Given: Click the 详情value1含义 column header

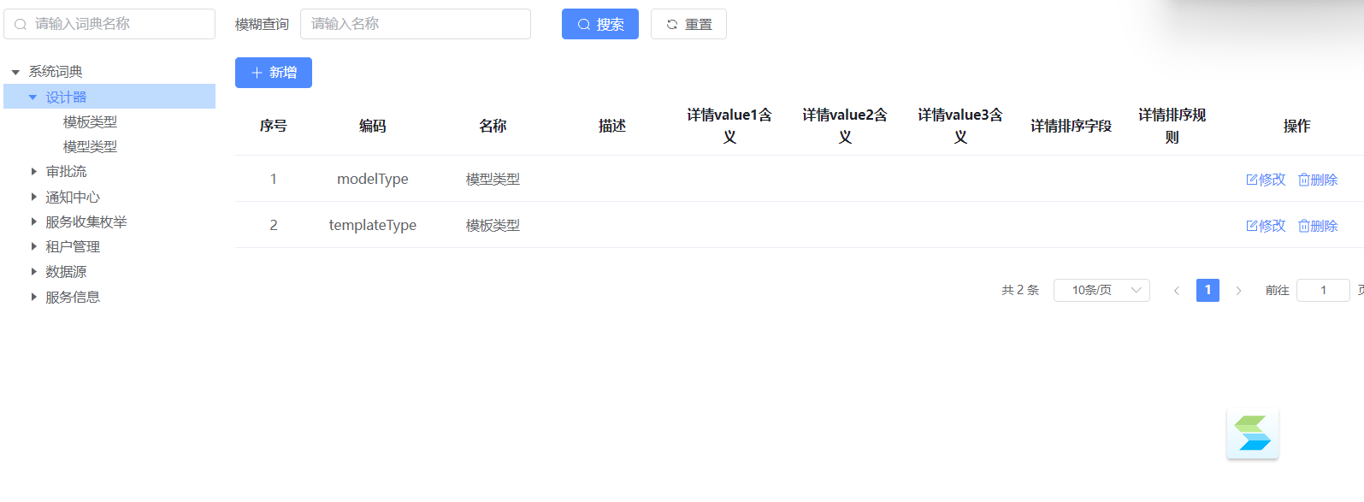Looking at the screenshot, I should point(729,126).
